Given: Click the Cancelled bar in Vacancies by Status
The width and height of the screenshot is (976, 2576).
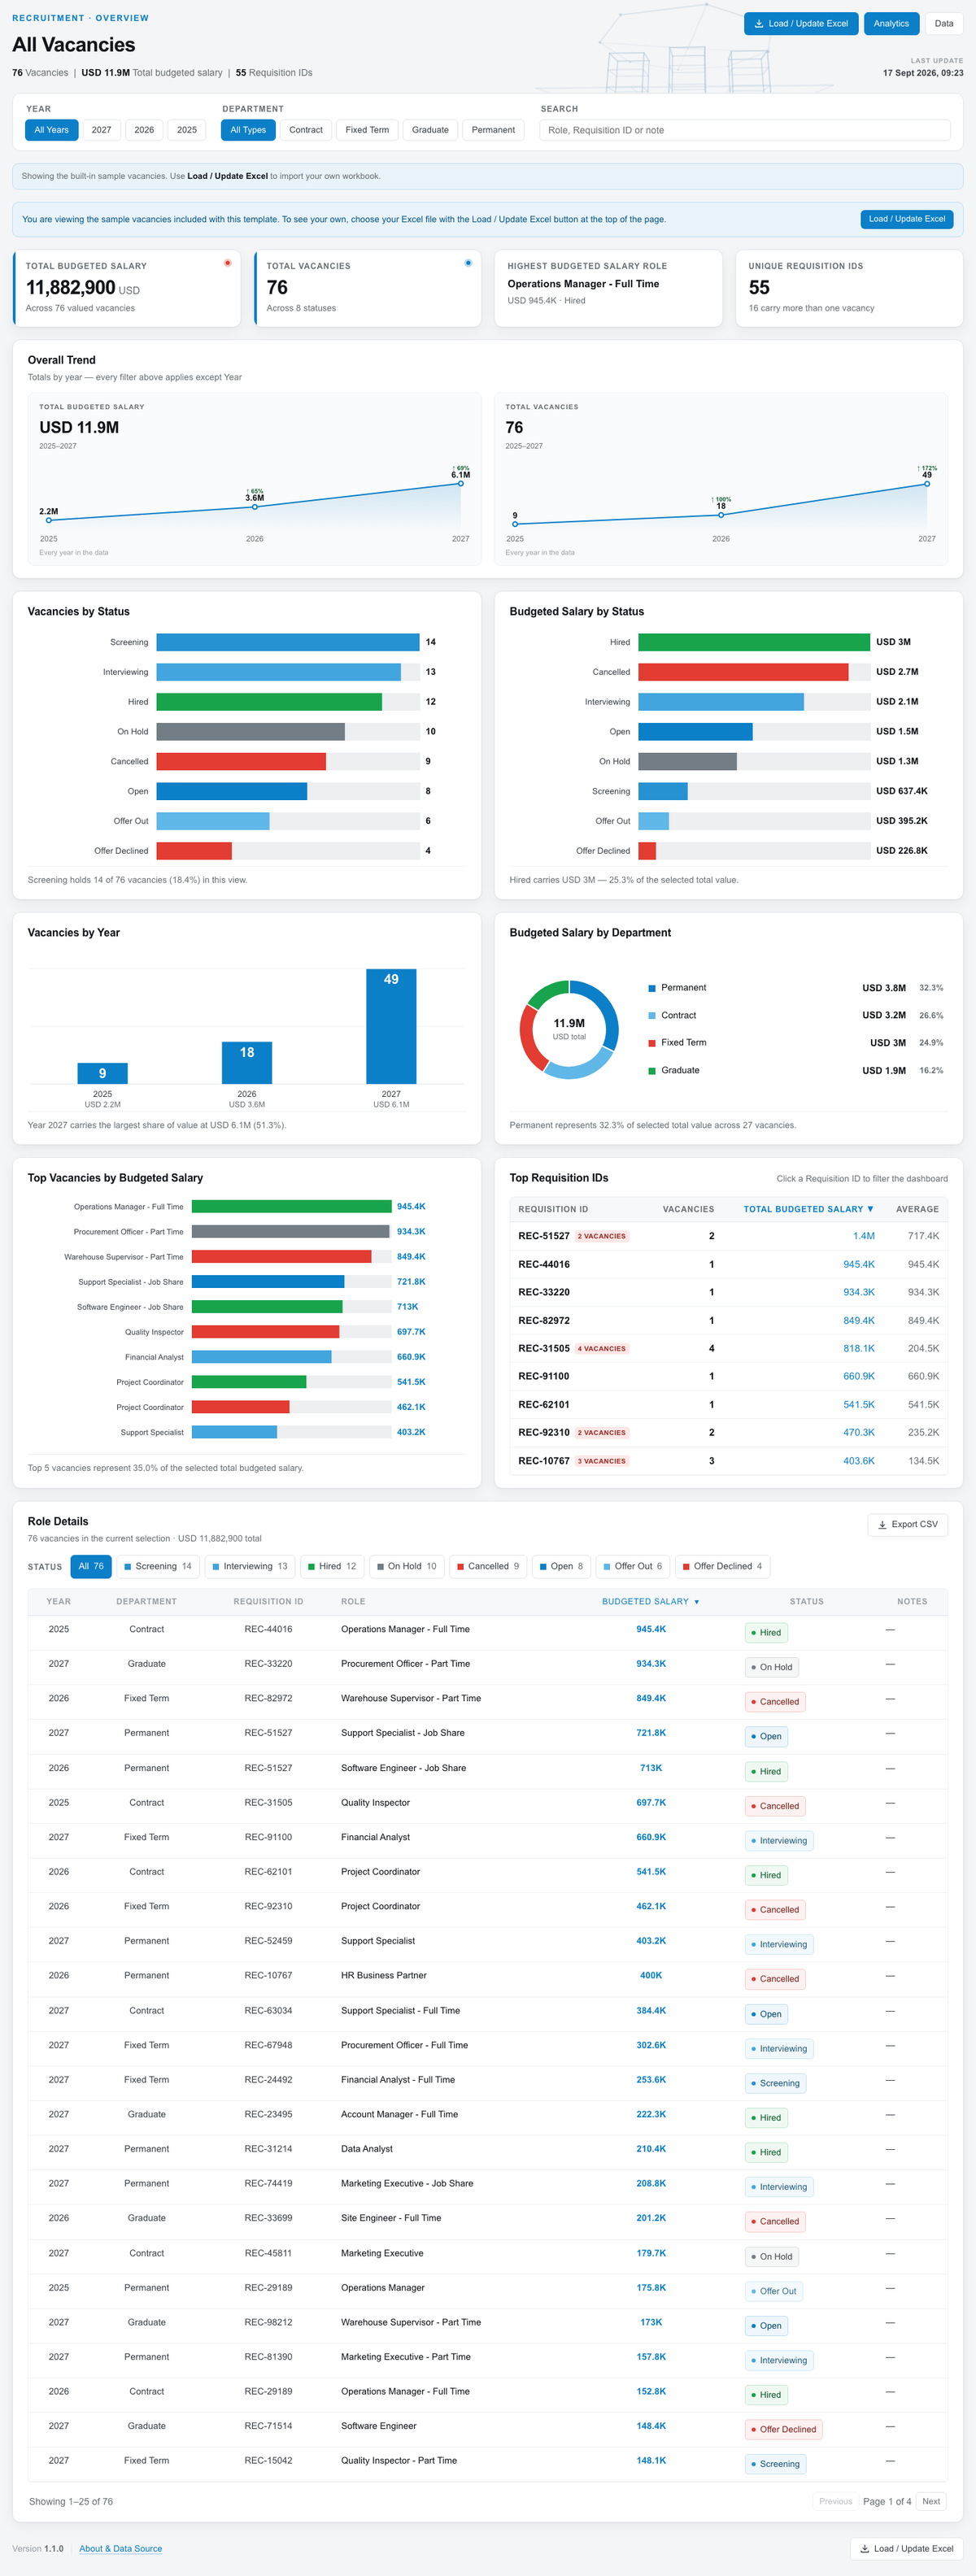Looking at the screenshot, I should pyautogui.click(x=241, y=761).
